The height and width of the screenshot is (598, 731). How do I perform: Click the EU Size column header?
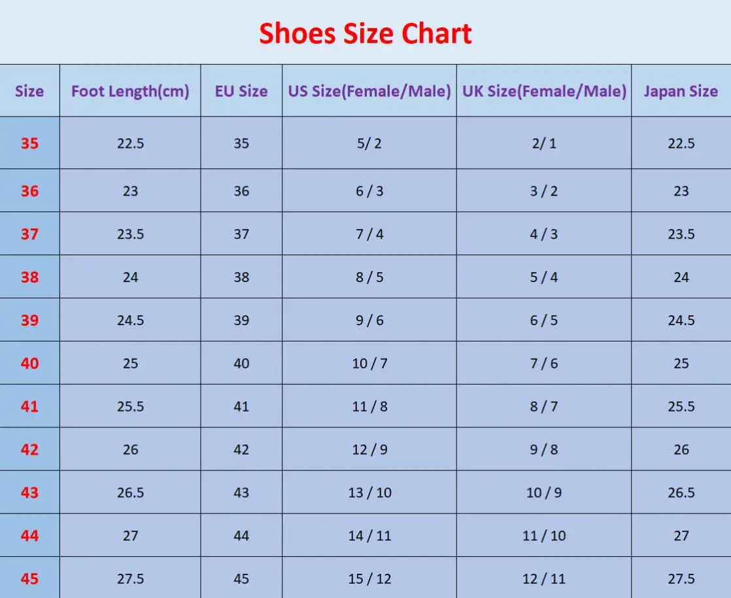coord(241,91)
